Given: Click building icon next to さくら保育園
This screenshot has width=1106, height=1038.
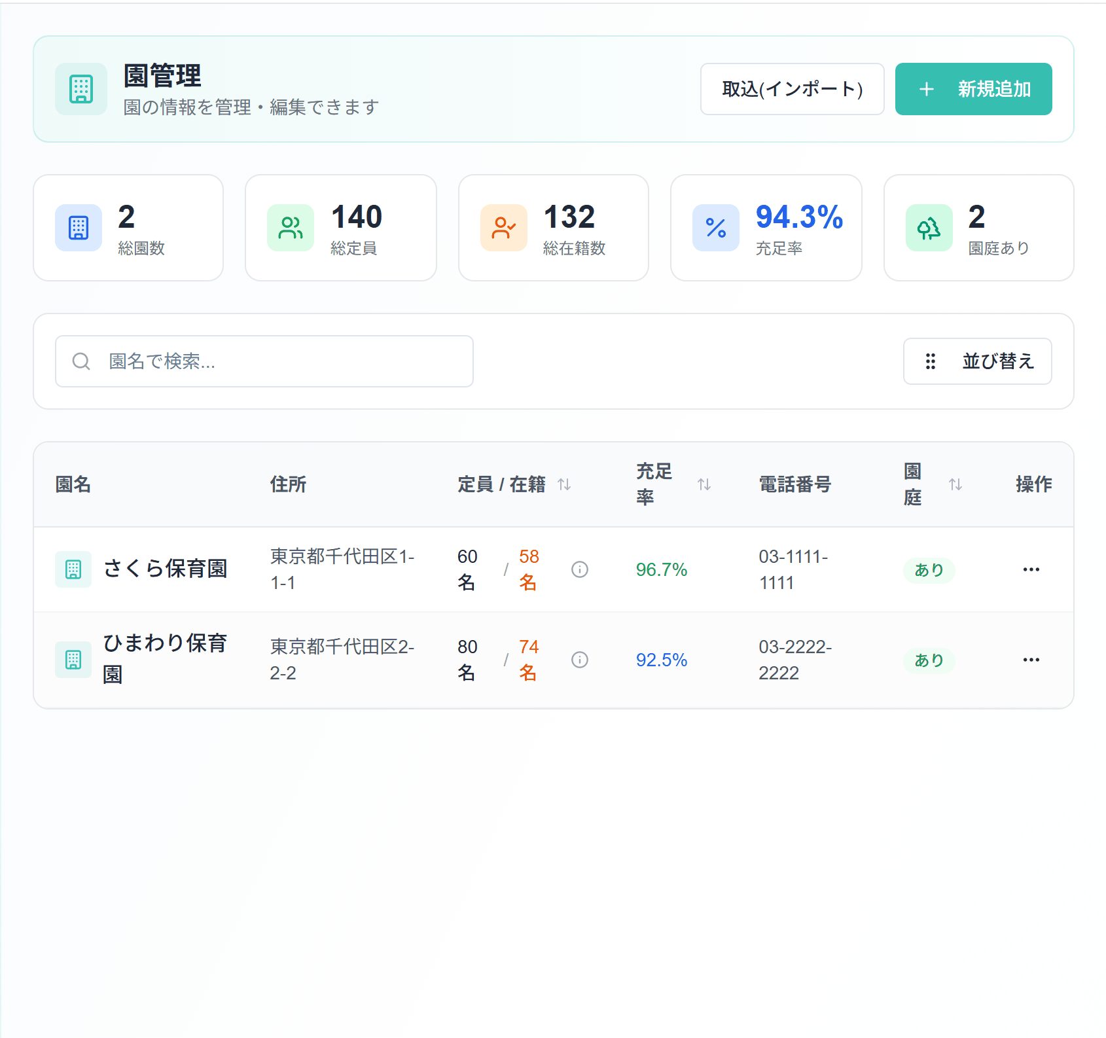Looking at the screenshot, I should [x=73, y=569].
